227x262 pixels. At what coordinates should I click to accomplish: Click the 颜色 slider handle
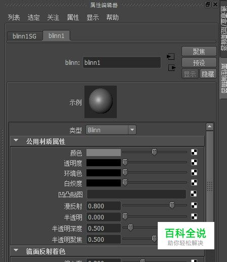154,152
